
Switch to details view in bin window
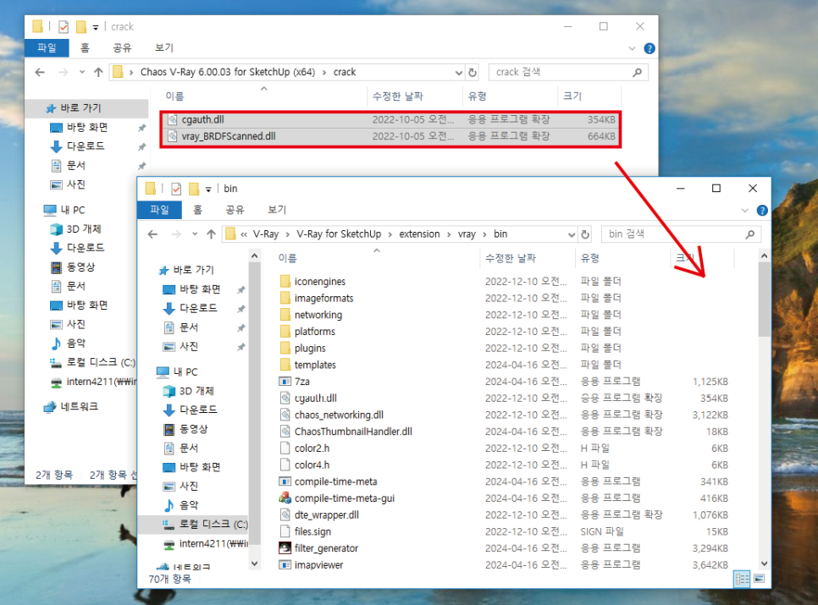tap(742, 579)
